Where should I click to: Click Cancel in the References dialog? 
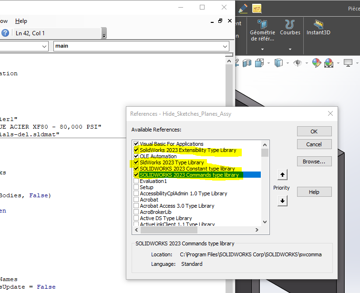click(314, 144)
